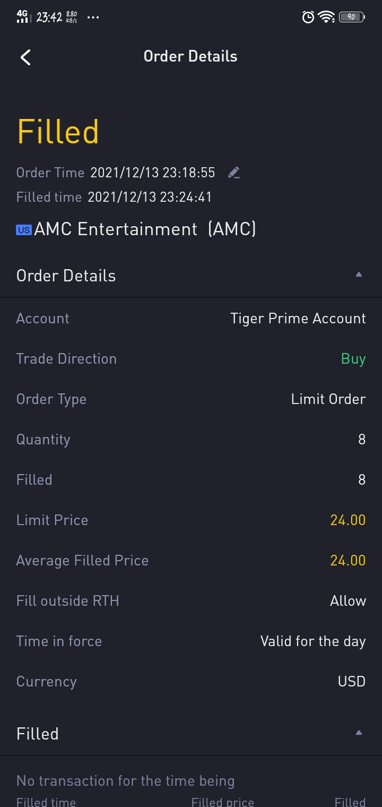Tap the edit pencil icon beside Order Time

pyautogui.click(x=233, y=173)
